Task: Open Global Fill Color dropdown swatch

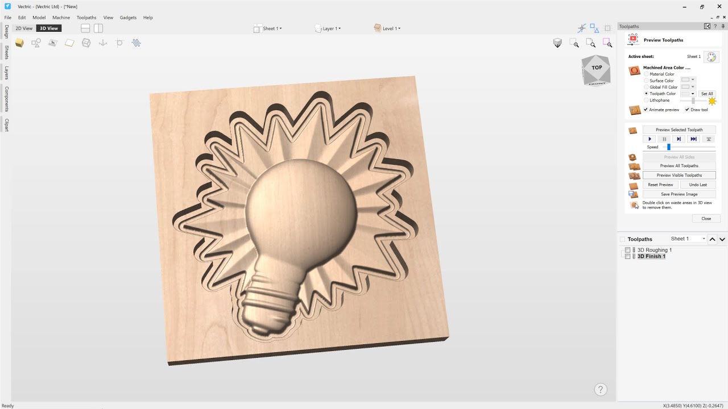Action: [x=688, y=87]
